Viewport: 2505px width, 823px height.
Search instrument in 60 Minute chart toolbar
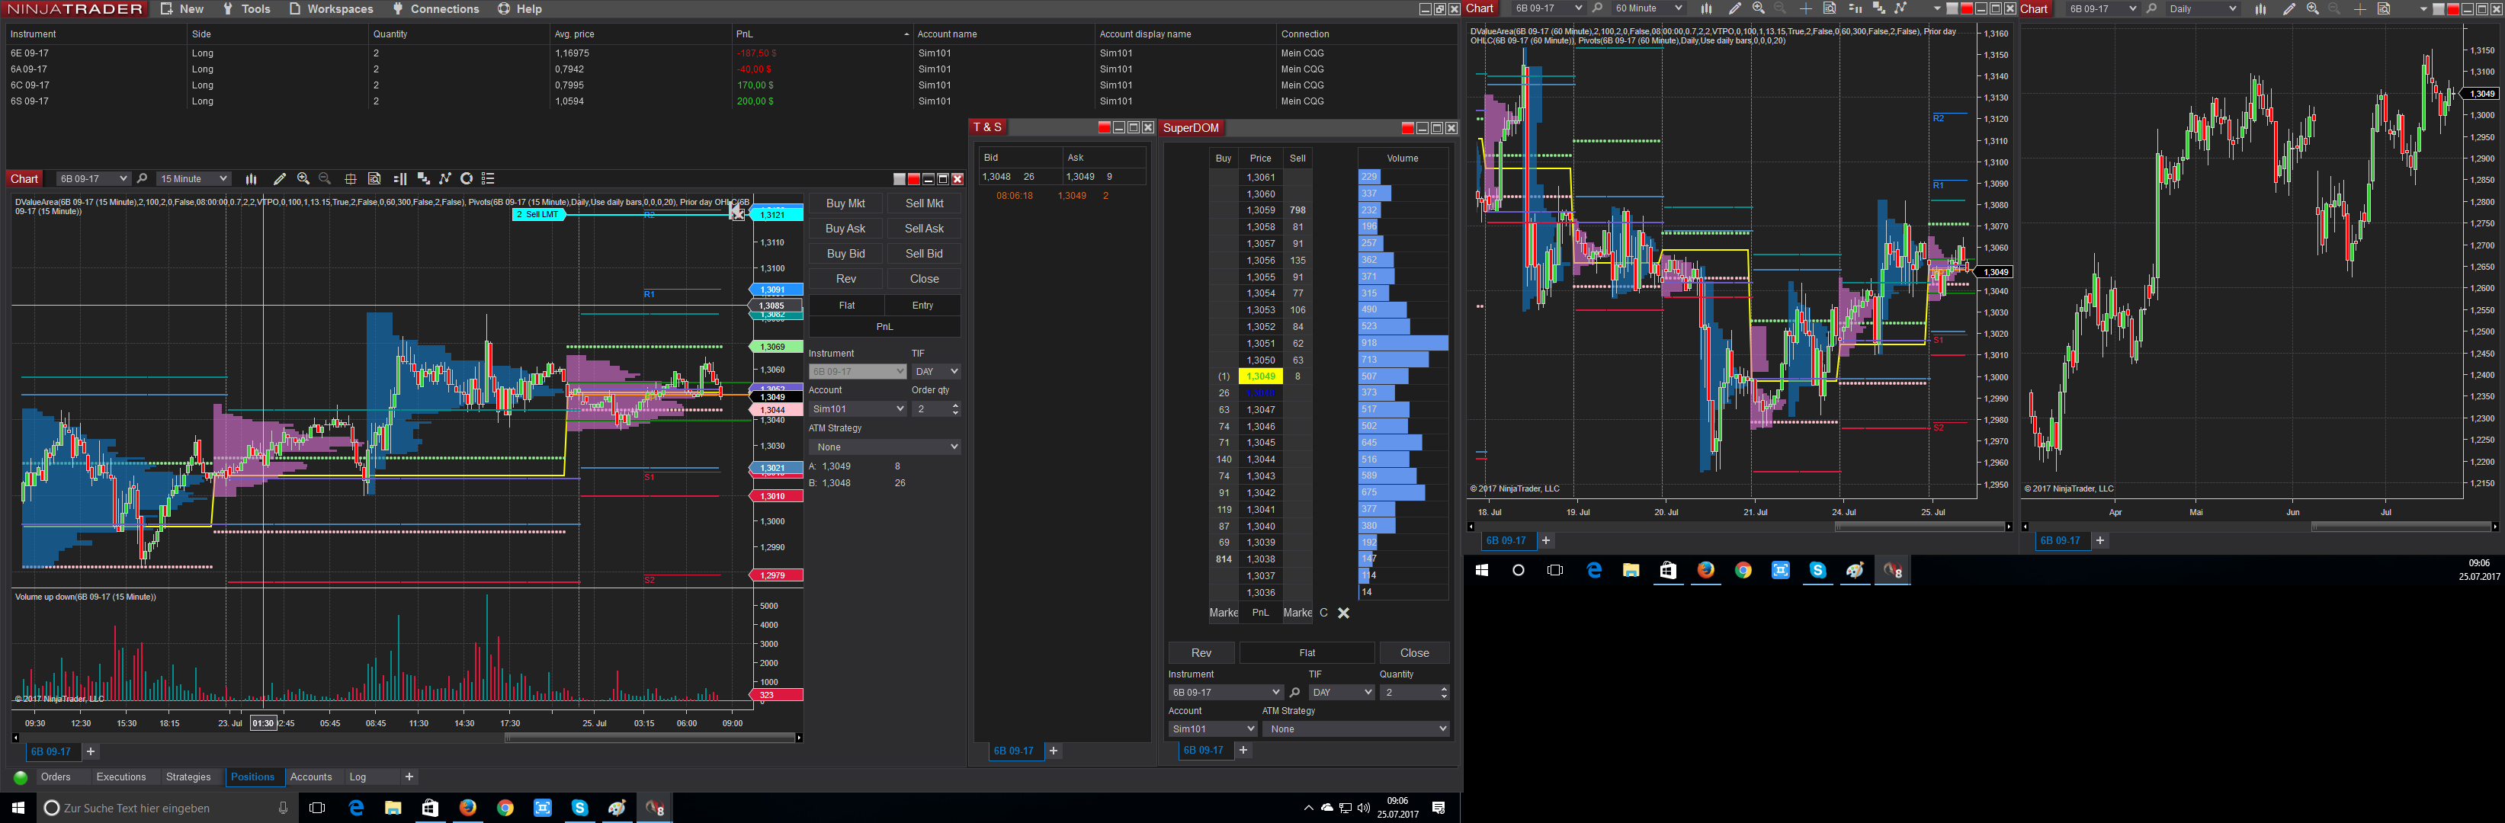pyautogui.click(x=1597, y=8)
